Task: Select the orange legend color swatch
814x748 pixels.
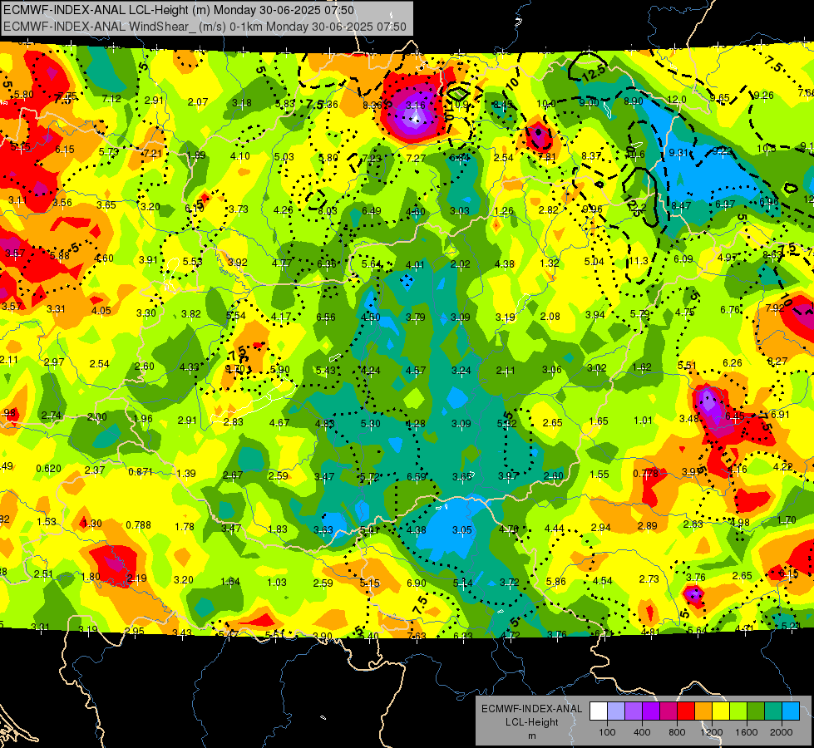Action: tap(703, 711)
